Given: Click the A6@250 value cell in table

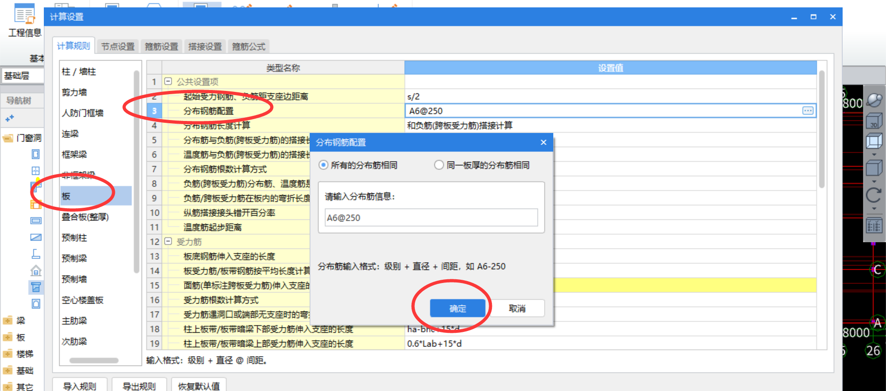Looking at the screenshot, I should point(611,111).
